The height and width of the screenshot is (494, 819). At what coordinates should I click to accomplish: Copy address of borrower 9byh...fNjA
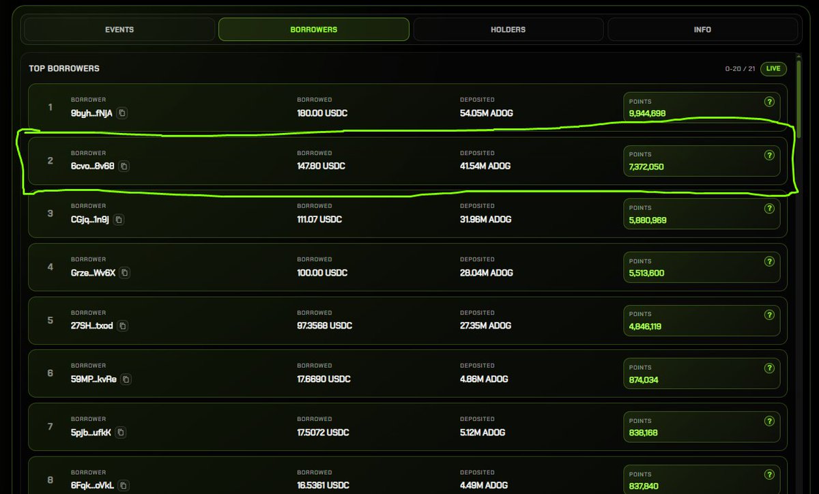pos(121,113)
